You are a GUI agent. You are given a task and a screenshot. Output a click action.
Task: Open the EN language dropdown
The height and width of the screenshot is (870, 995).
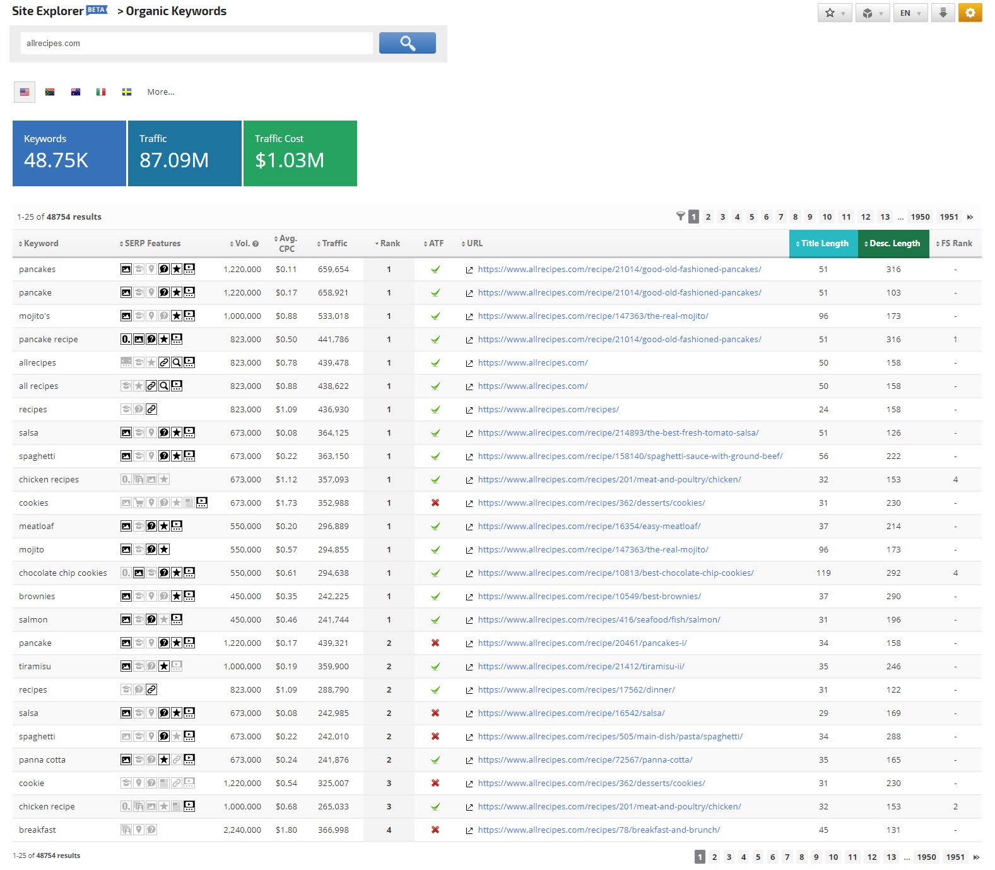[910, 13]
